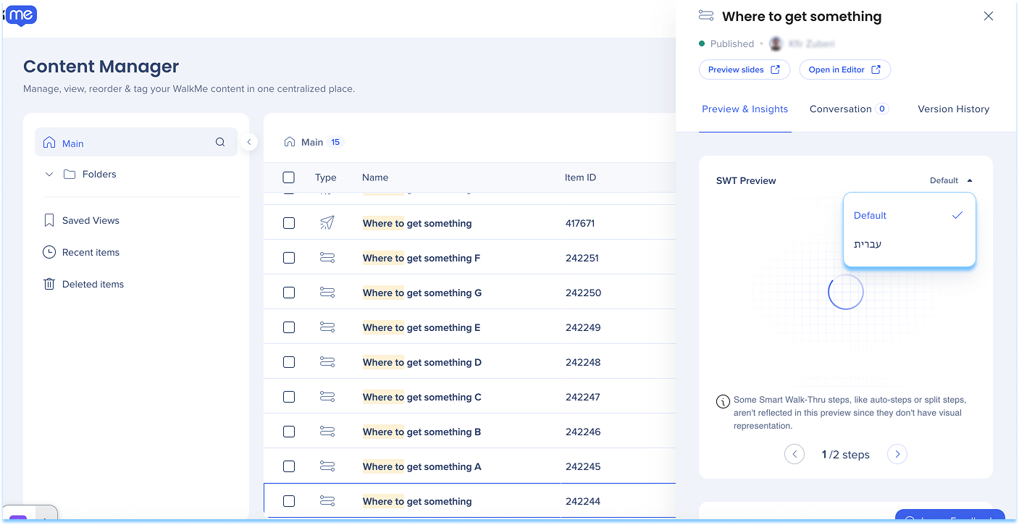Open Recent items clock entry
This screenshot has height=525, width=1019.
tap(90, 252)
